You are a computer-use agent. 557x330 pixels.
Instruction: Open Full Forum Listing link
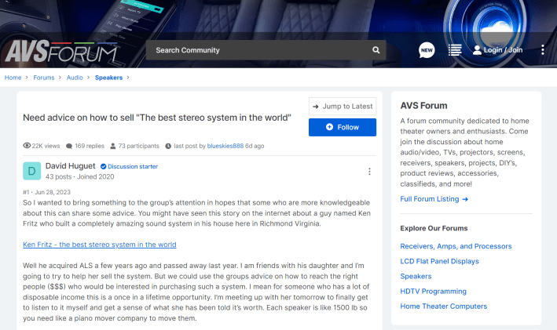pyautogui.click(x=434, y=199)
